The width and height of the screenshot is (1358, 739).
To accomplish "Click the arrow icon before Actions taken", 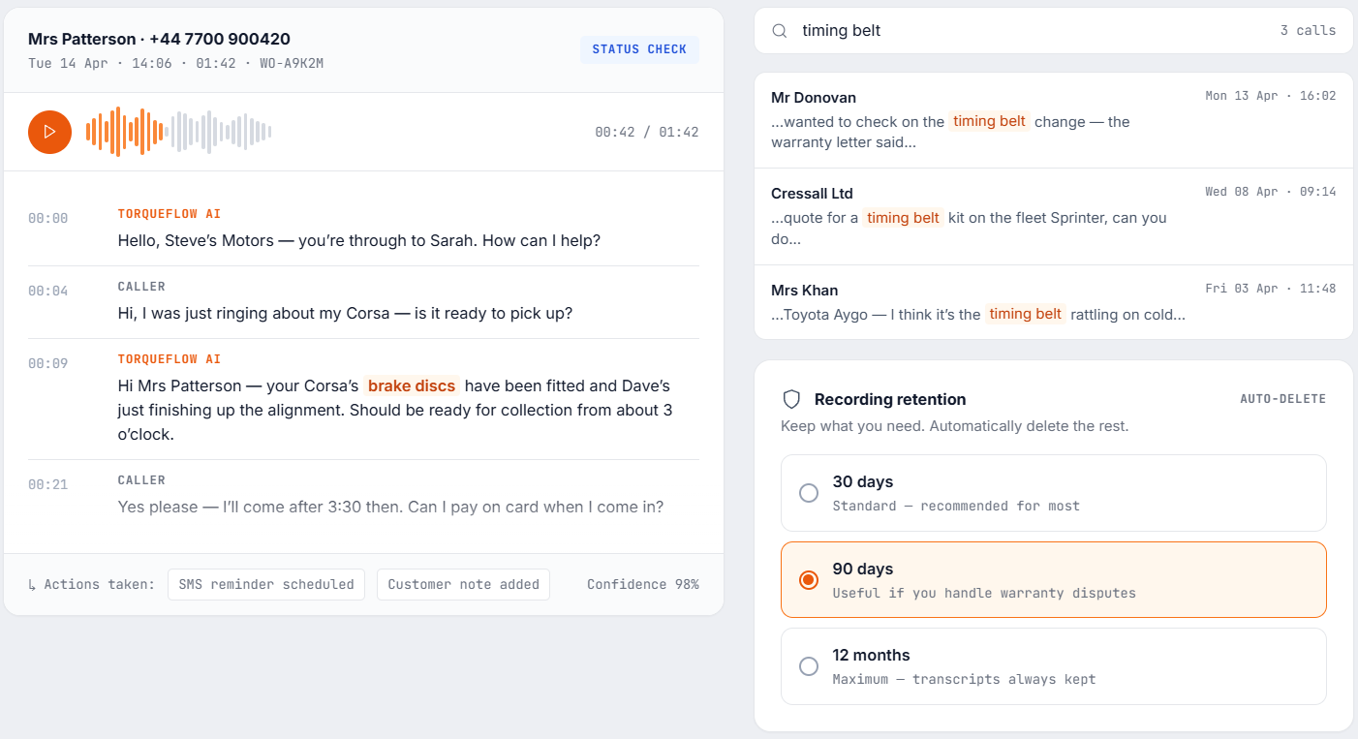I will point(33,585).
